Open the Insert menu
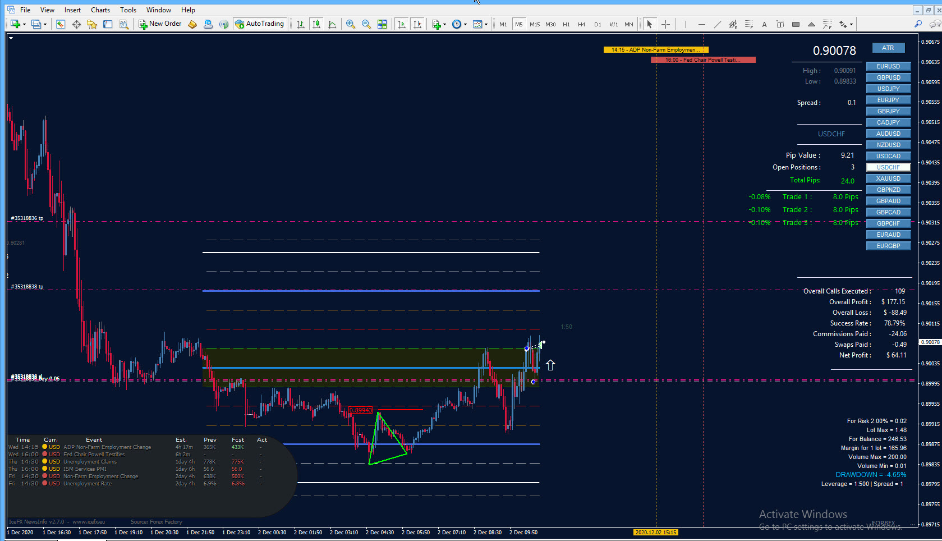 coord(72,10)
